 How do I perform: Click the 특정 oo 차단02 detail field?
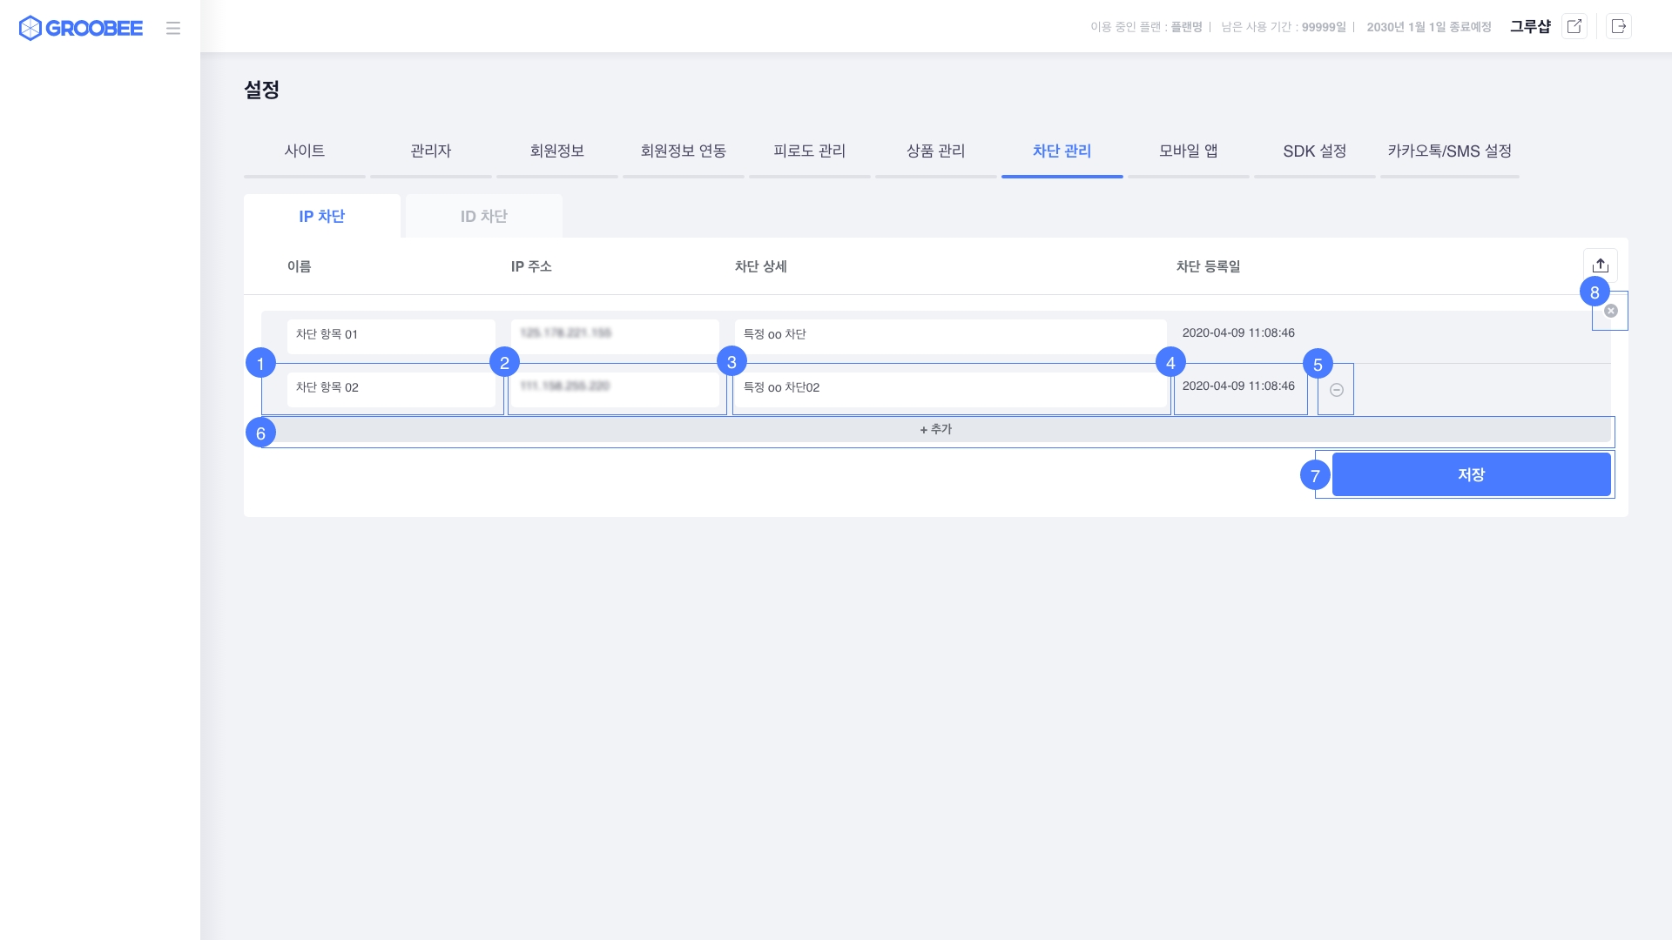pyautogui.click(x=949, y=388)
